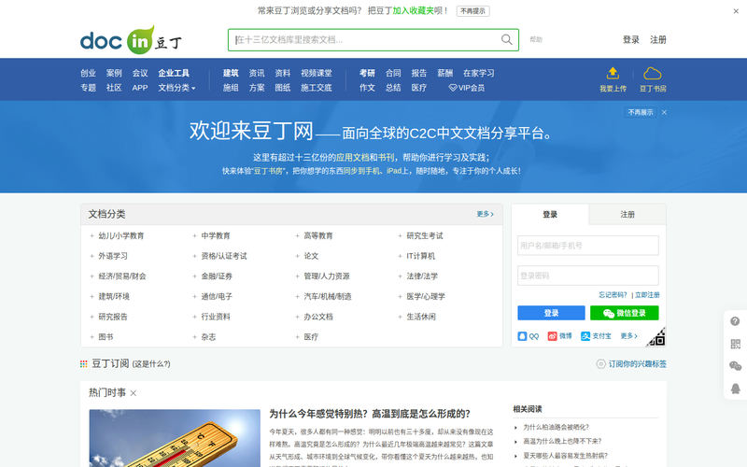Open the 豆丁书房 cloud icon

point(652,74)
